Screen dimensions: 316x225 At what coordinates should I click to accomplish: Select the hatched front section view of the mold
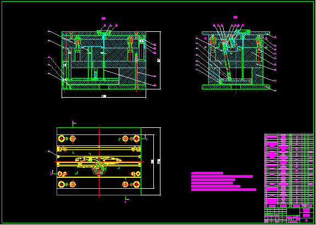(104, 60)
